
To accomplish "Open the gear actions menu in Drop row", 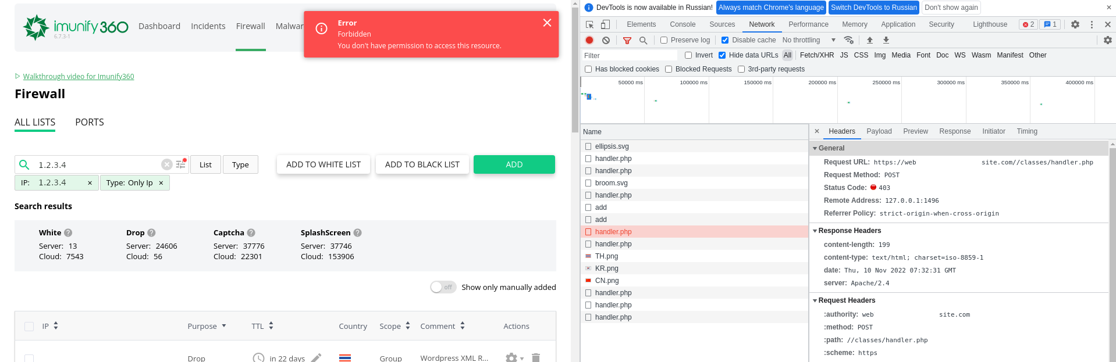I will tap(514, 358).
